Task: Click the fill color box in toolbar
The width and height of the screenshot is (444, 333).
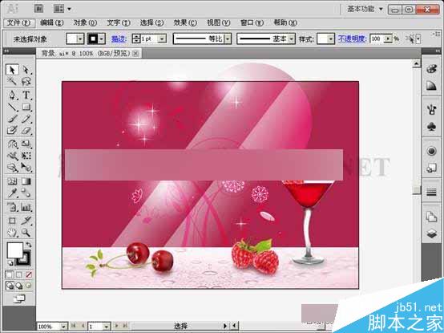Action: [x=14, y=250]
